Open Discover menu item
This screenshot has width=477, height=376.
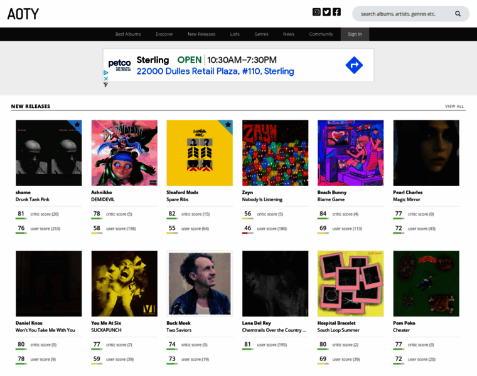[x=164, y=34]
